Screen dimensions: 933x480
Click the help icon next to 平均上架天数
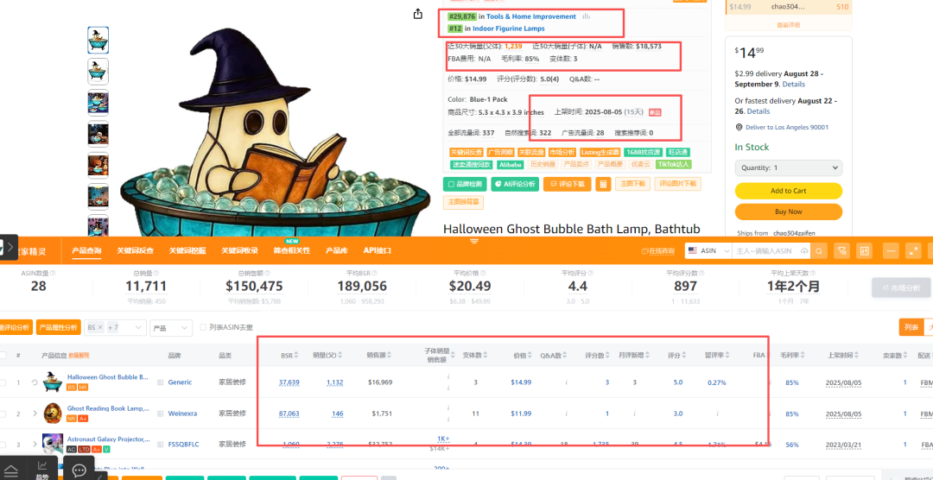pos(811,273)
